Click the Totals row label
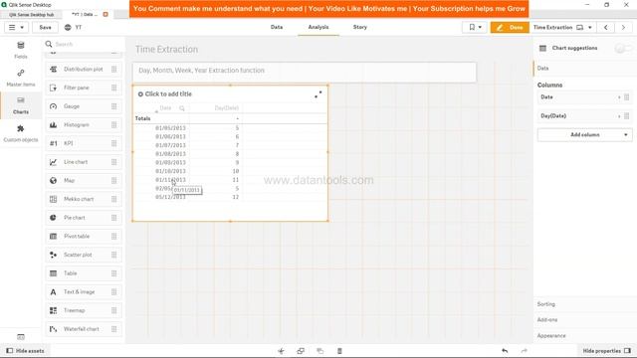 coord(142,118)
